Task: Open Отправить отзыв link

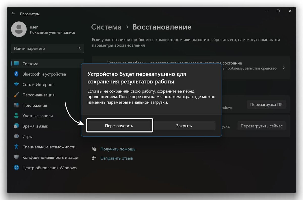Action: [x=117, y=158]
